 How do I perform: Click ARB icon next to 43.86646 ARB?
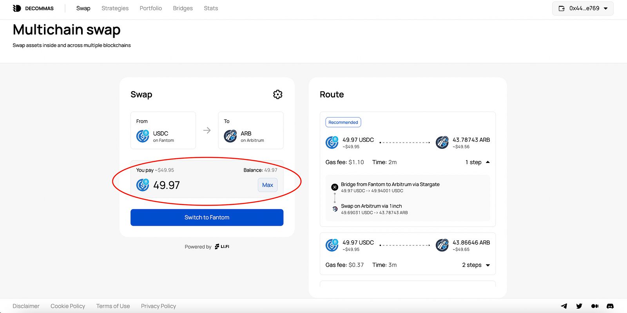tap(442, 245)
